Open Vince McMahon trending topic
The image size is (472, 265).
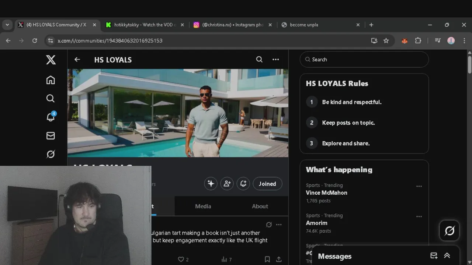coord(326,193)
